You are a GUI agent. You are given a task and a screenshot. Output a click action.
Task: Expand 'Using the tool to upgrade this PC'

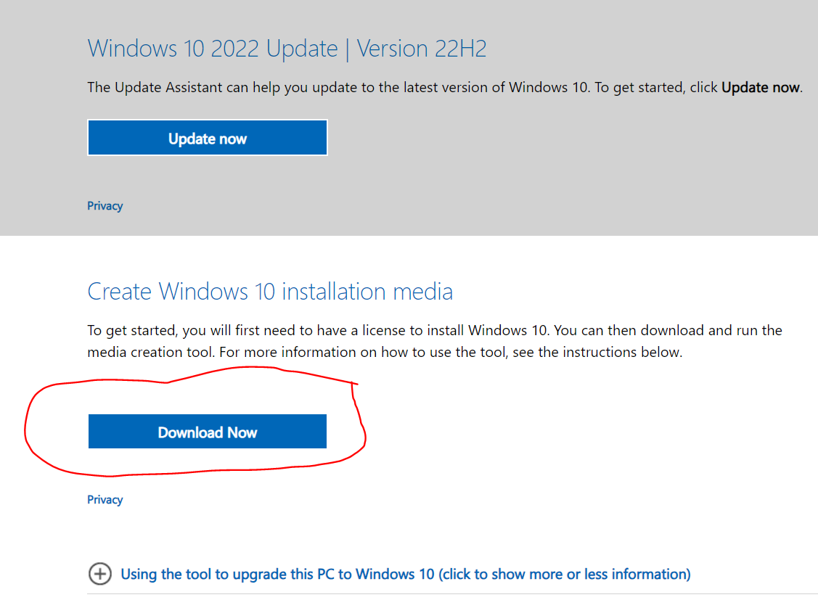pyautogui.click(x=276, y=575)
